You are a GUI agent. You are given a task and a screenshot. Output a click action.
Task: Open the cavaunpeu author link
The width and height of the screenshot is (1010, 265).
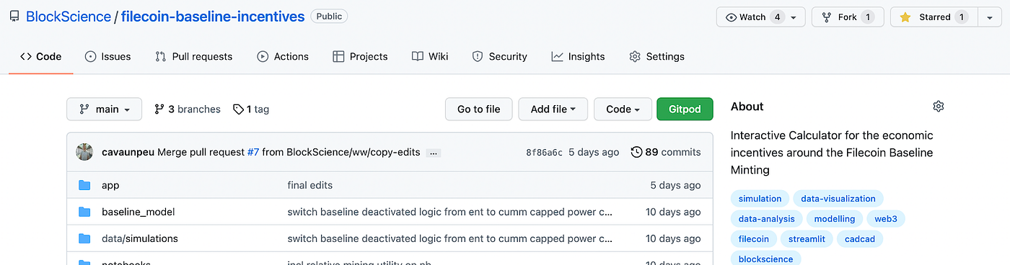[127, 152]
